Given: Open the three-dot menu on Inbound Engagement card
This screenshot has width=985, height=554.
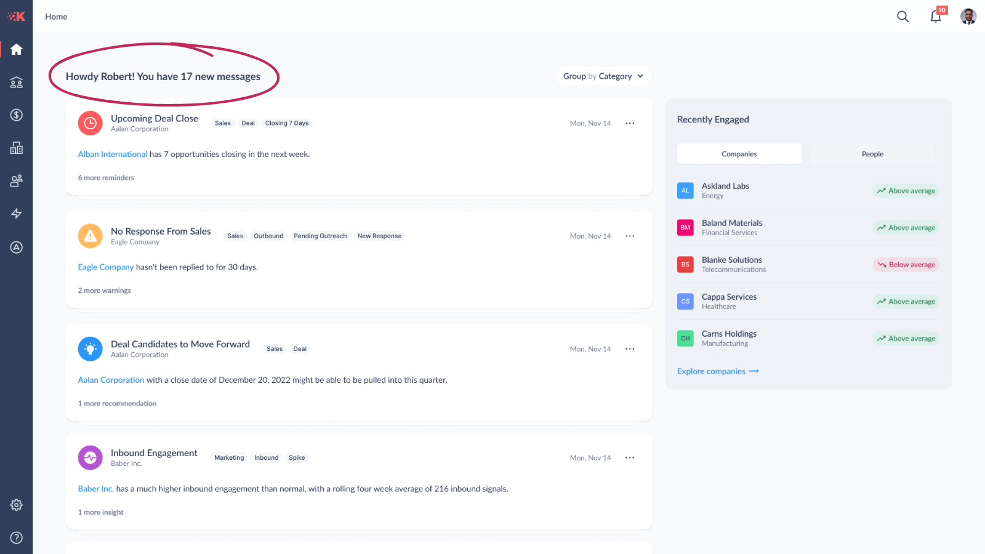Looking at the screenshot, I should (630, 457).
